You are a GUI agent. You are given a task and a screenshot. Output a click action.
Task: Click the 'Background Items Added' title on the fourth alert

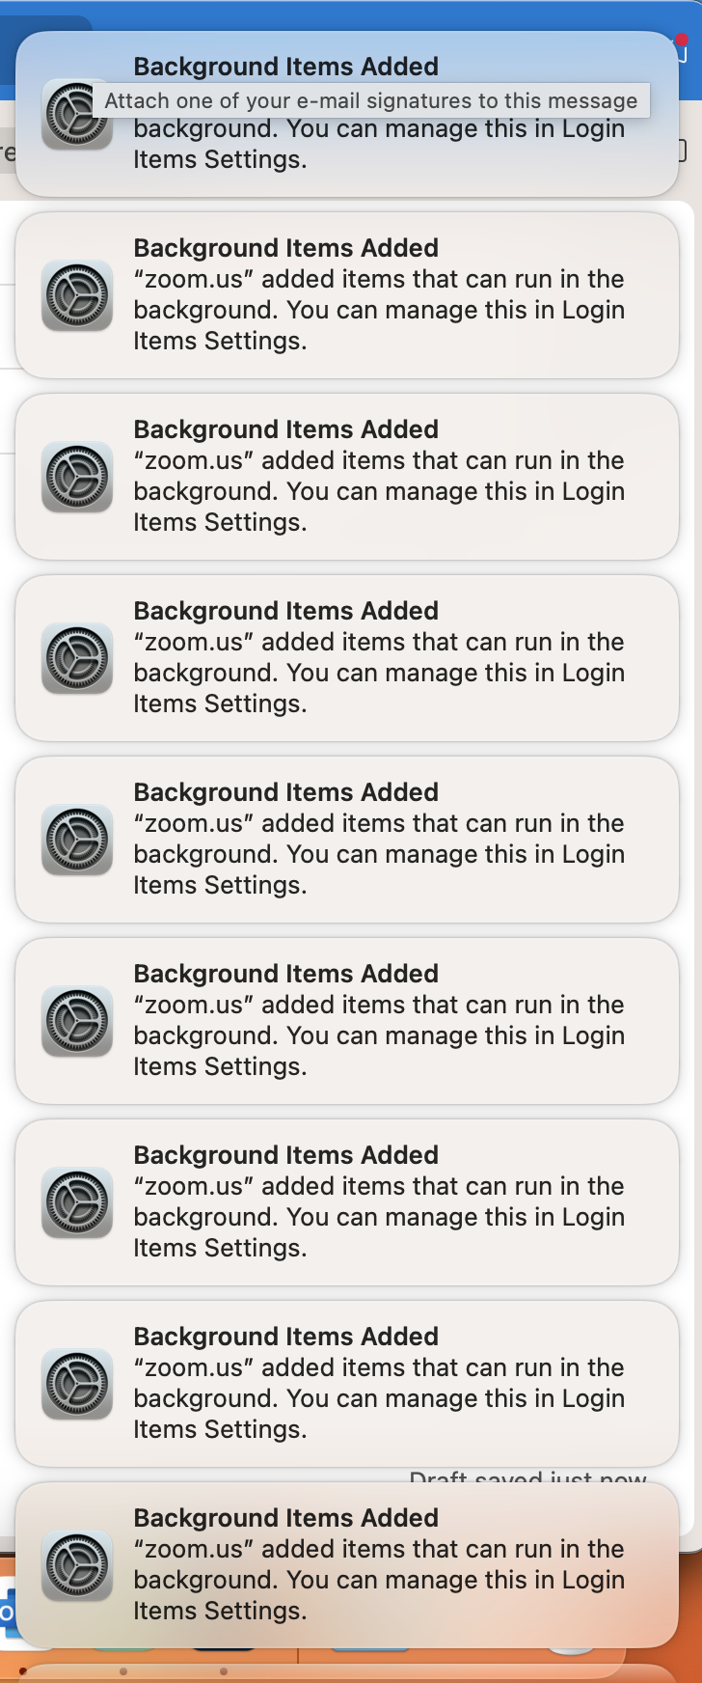point(287,610)
